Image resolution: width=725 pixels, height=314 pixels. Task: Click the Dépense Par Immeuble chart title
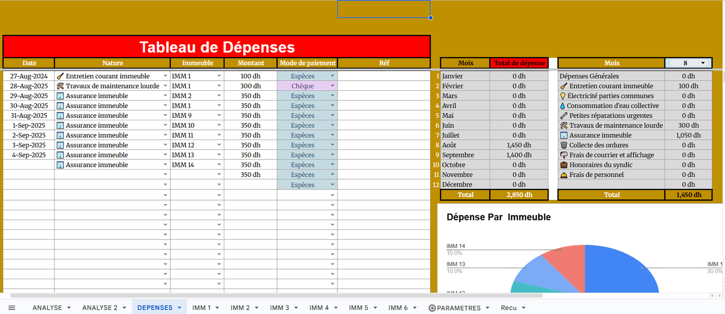pos(499,217)
